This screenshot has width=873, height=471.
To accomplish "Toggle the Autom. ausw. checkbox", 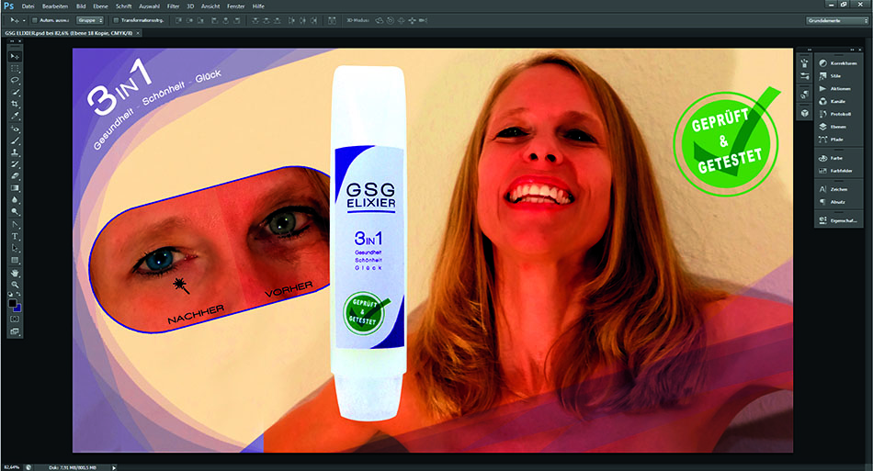I will point(35,20).
